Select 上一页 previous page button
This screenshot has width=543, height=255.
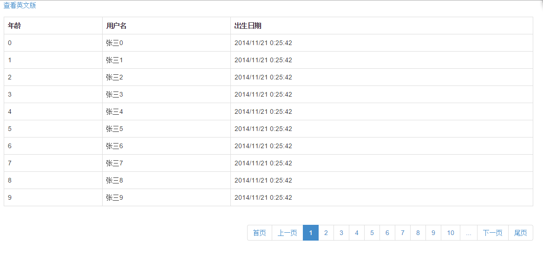point(288,233)
